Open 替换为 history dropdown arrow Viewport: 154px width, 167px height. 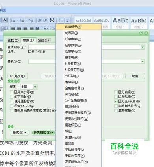143,61
